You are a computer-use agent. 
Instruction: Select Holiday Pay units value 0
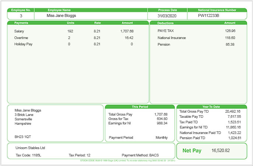(x=69, y=44)
